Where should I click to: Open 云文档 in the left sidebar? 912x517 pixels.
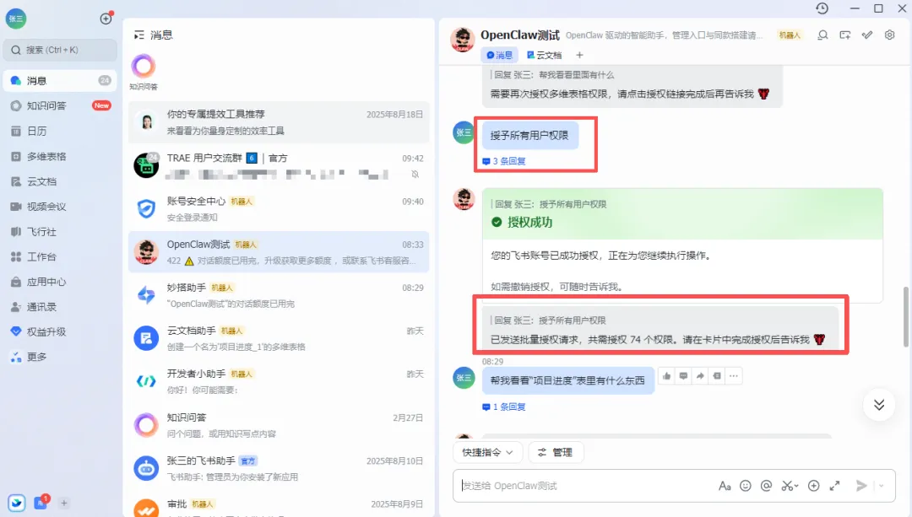point(60,182)
